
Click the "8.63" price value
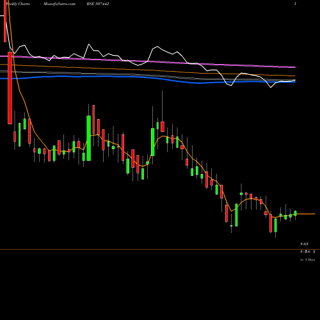304,244
